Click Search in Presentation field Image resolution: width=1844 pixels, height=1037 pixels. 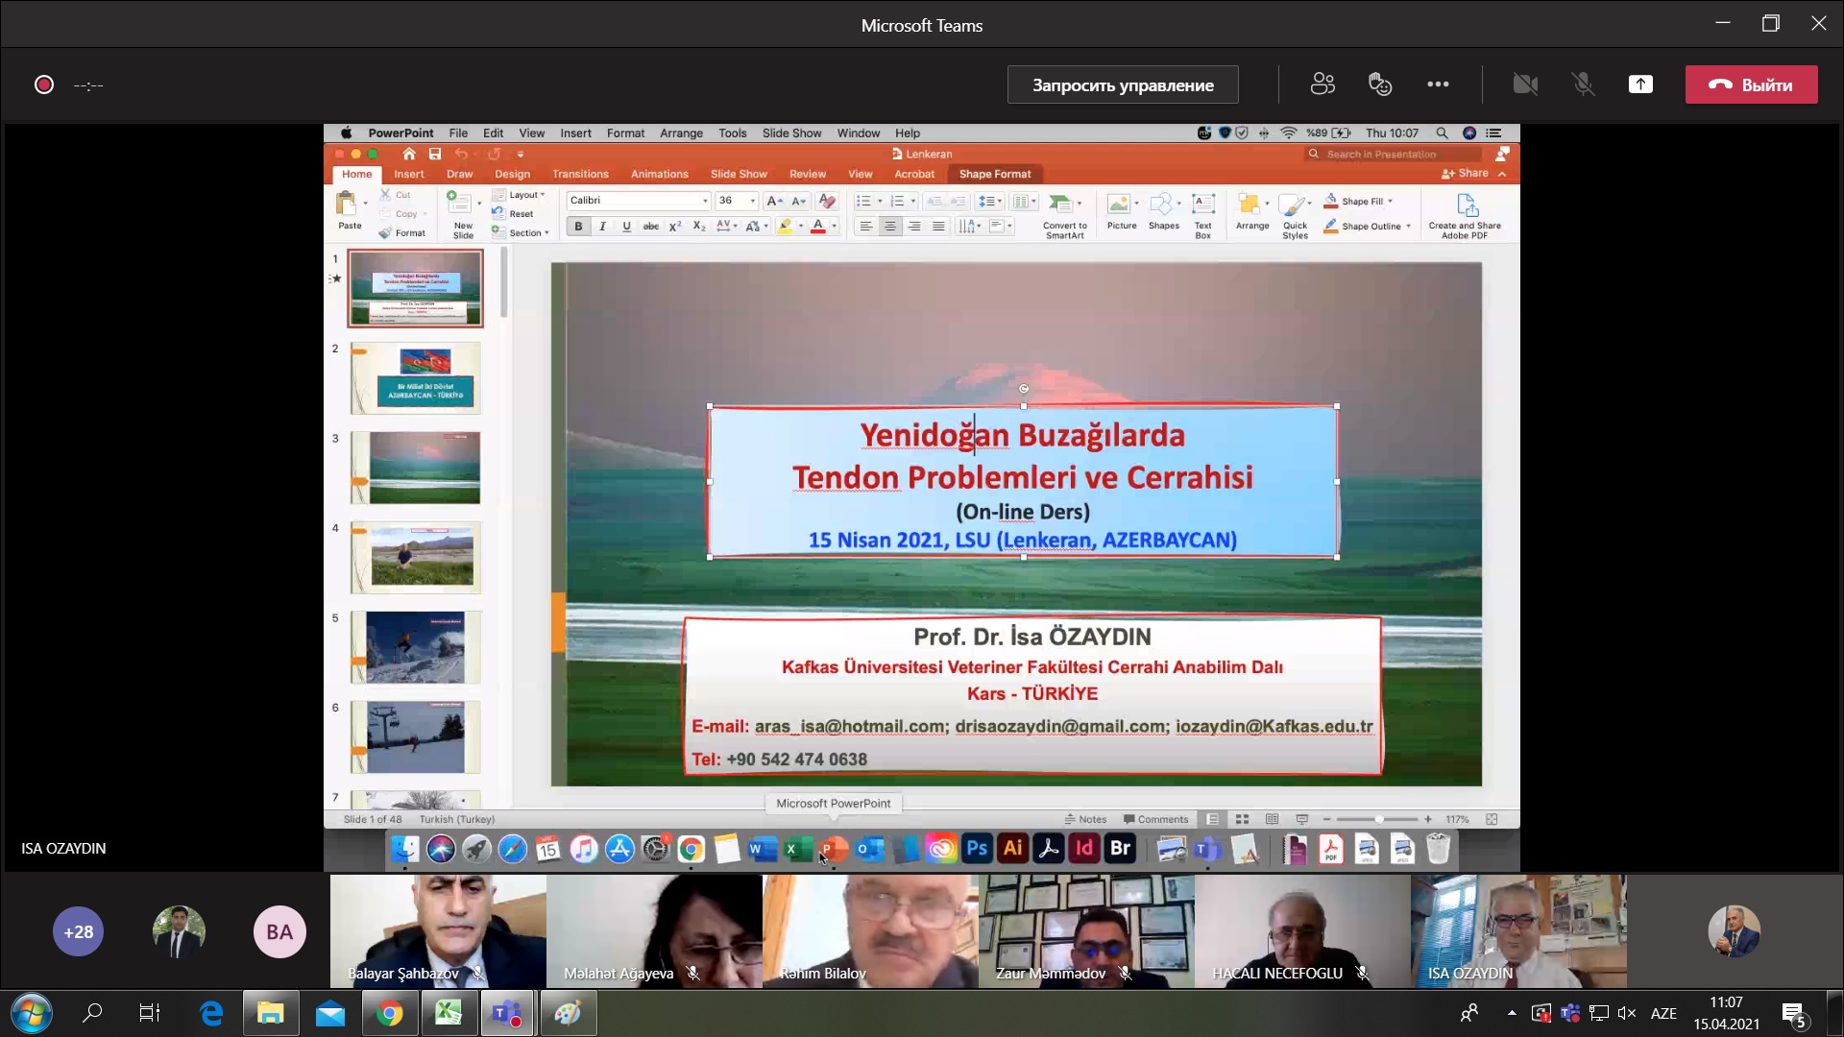tap(1393, 154)
